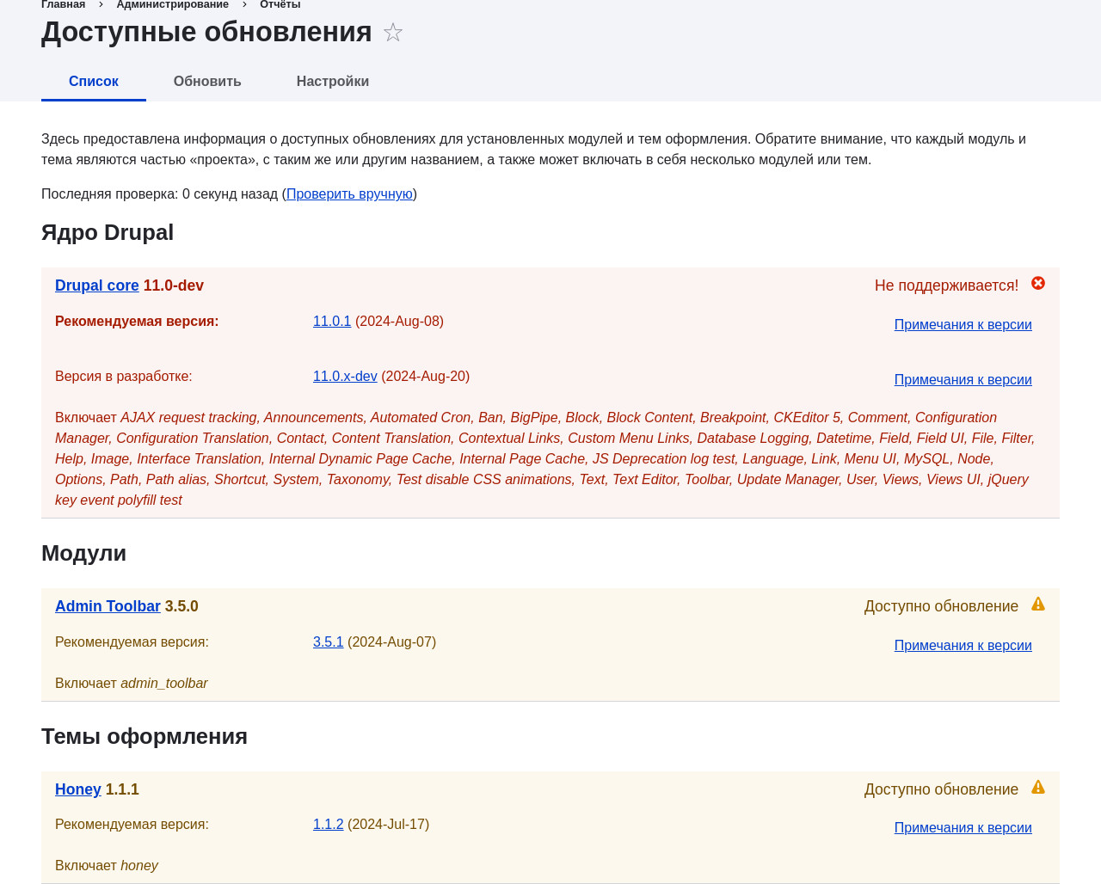Click warning icon in Honey theme row
Viewport: 1101px width, 884px height.
(1038, 787)
